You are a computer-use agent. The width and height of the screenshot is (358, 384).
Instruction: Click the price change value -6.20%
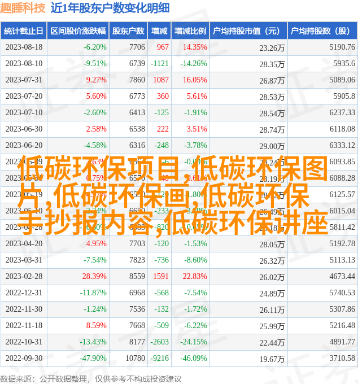(95, 47)
